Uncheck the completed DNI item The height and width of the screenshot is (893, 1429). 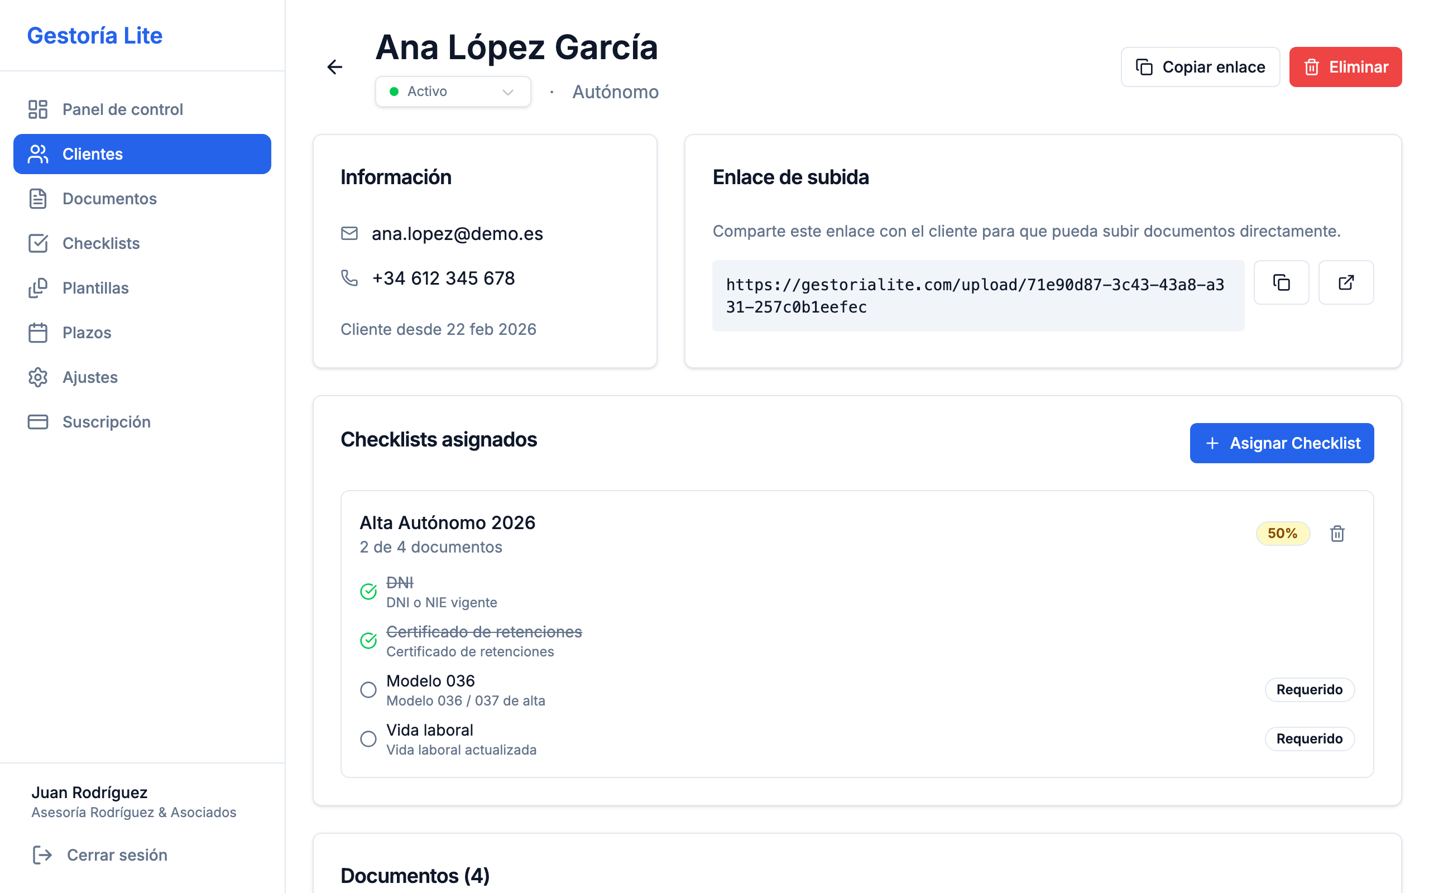point(368,591)
